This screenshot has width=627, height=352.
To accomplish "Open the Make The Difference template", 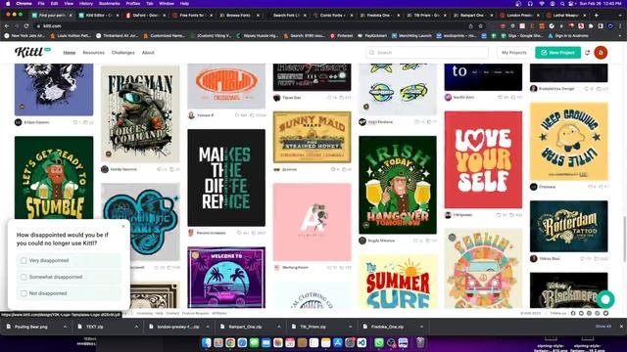I will pos(226,178).
